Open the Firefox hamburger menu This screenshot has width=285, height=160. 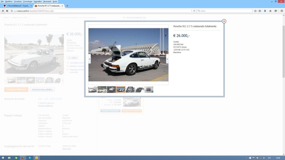(282, 11)
